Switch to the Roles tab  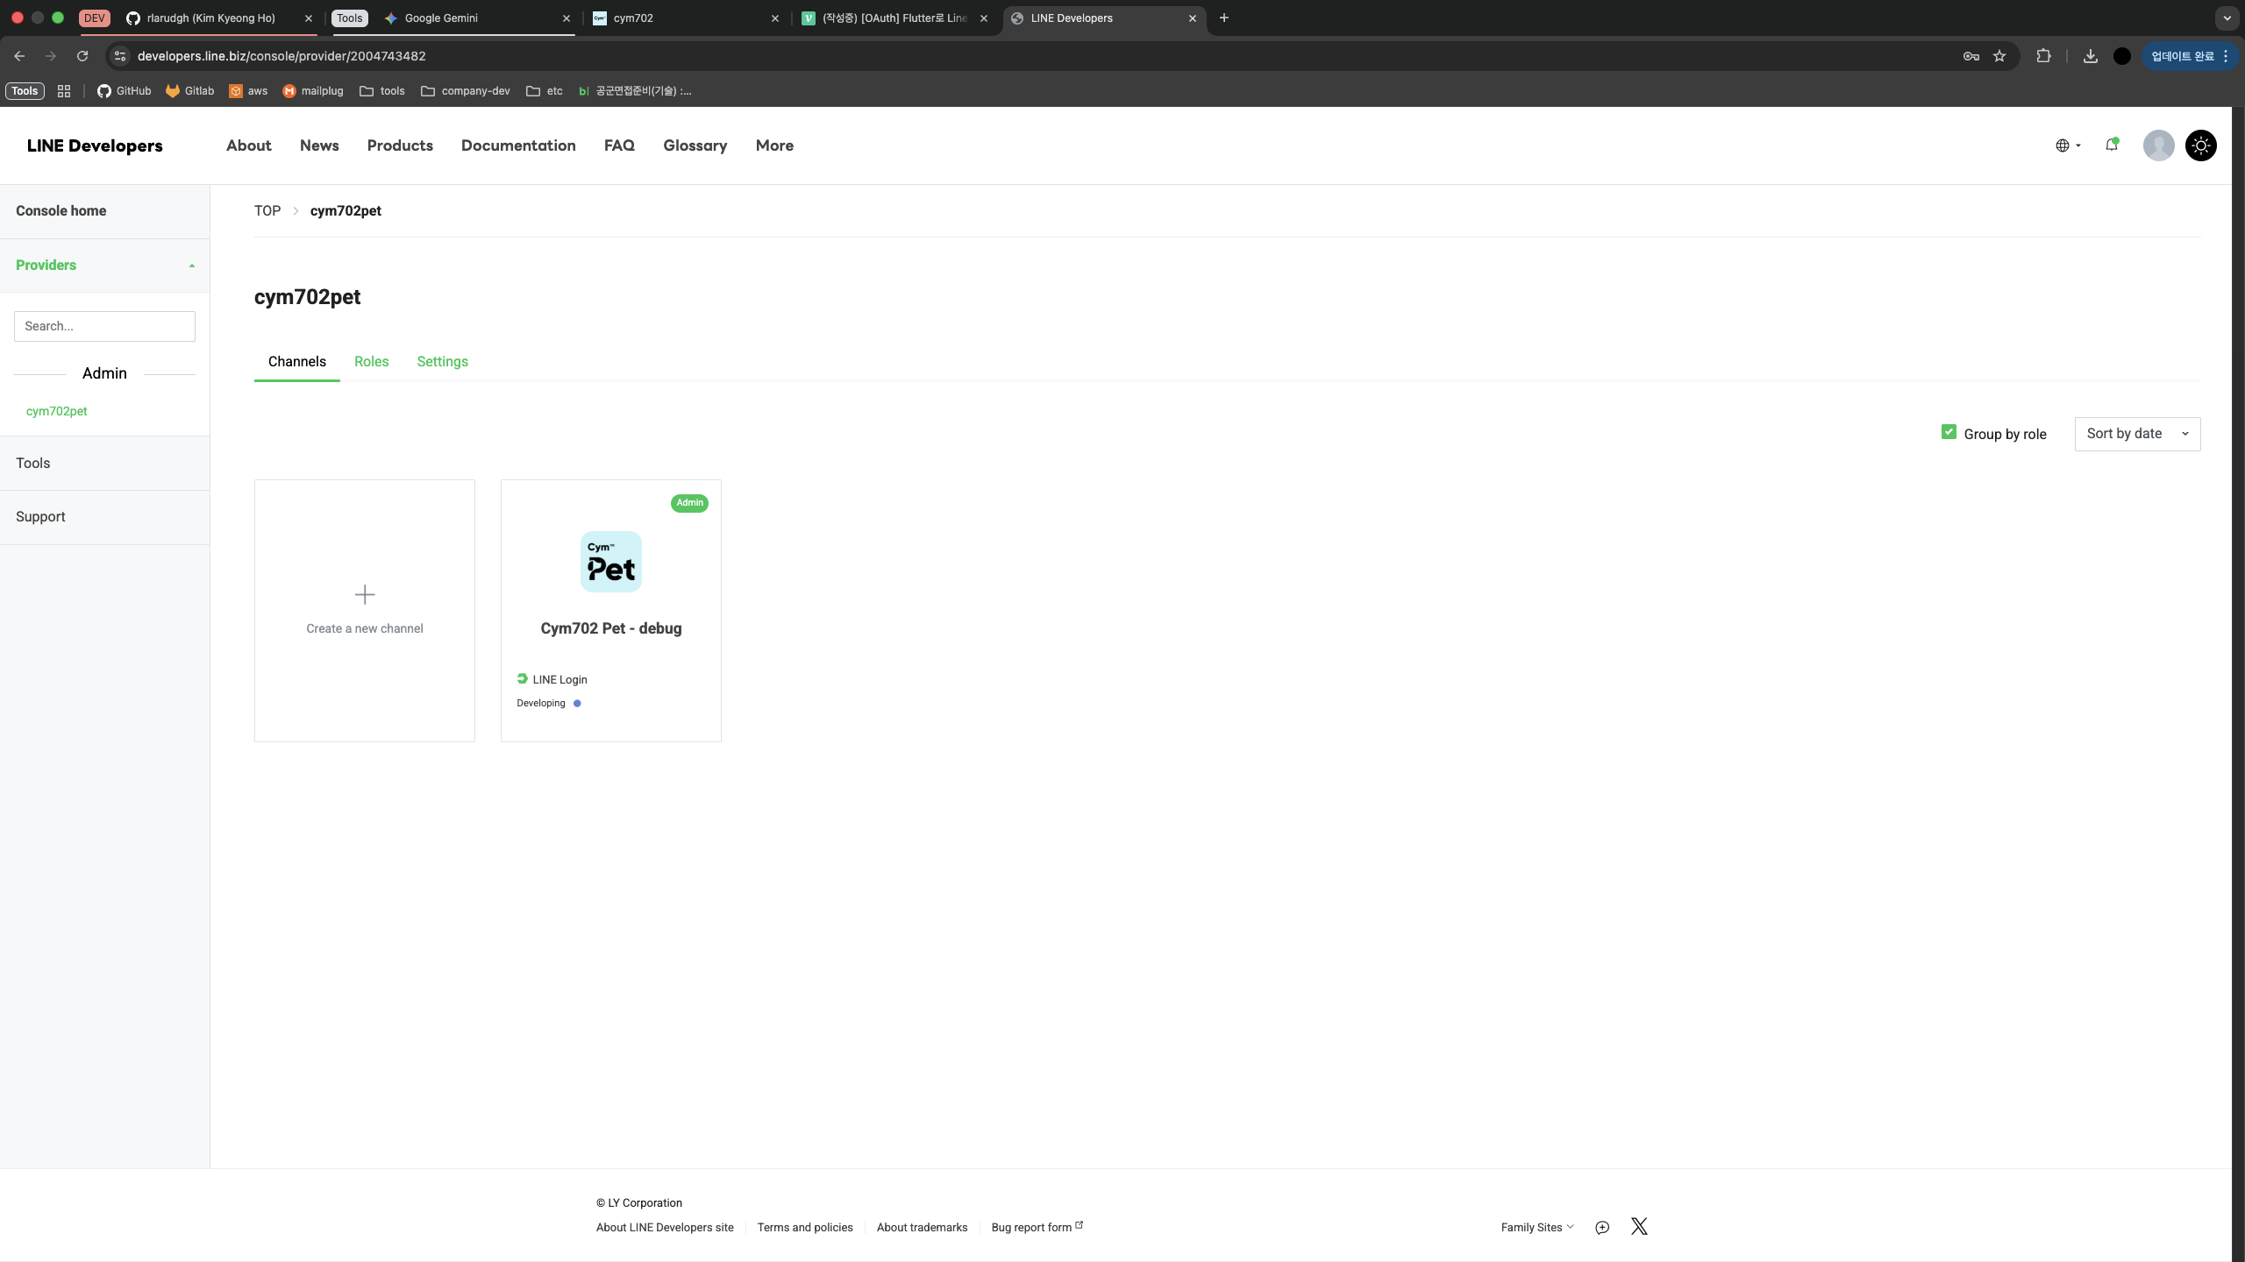pyautogui.click(x=371, y=362)
